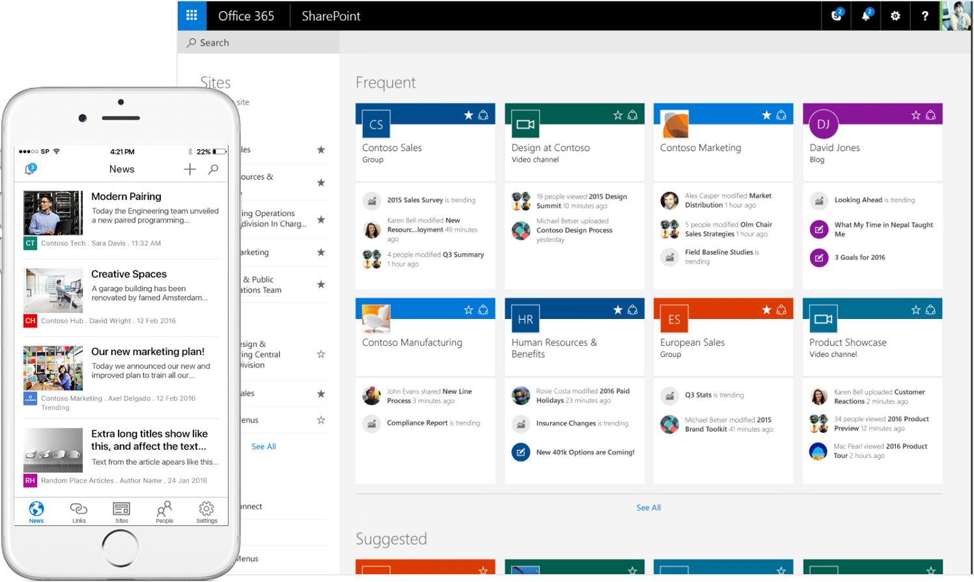Open '2015 Sales Survey is trending' item
This screenshot has width=974, height=582.
tap(431, 201)
